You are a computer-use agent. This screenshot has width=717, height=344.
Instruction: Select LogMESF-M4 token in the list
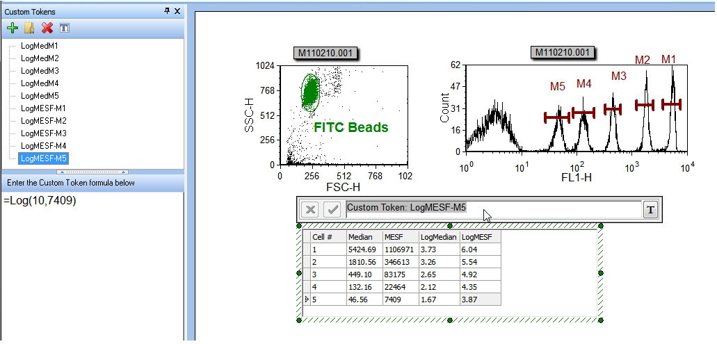pos(43,146)
